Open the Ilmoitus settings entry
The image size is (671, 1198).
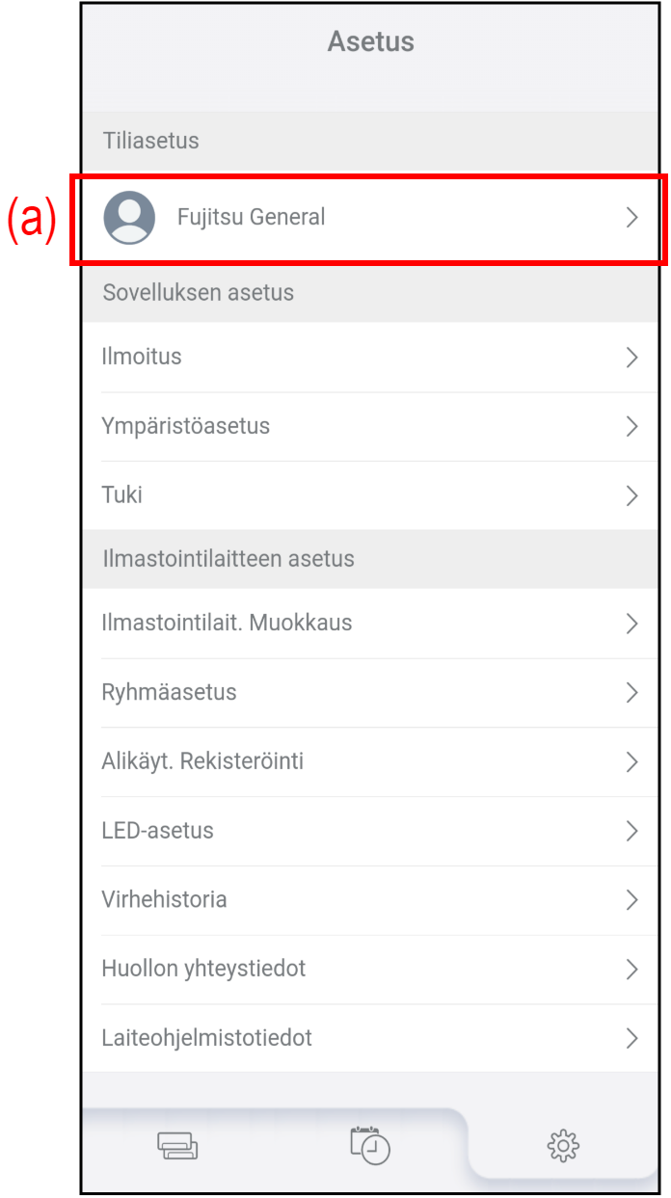click(x=142, y=357)
